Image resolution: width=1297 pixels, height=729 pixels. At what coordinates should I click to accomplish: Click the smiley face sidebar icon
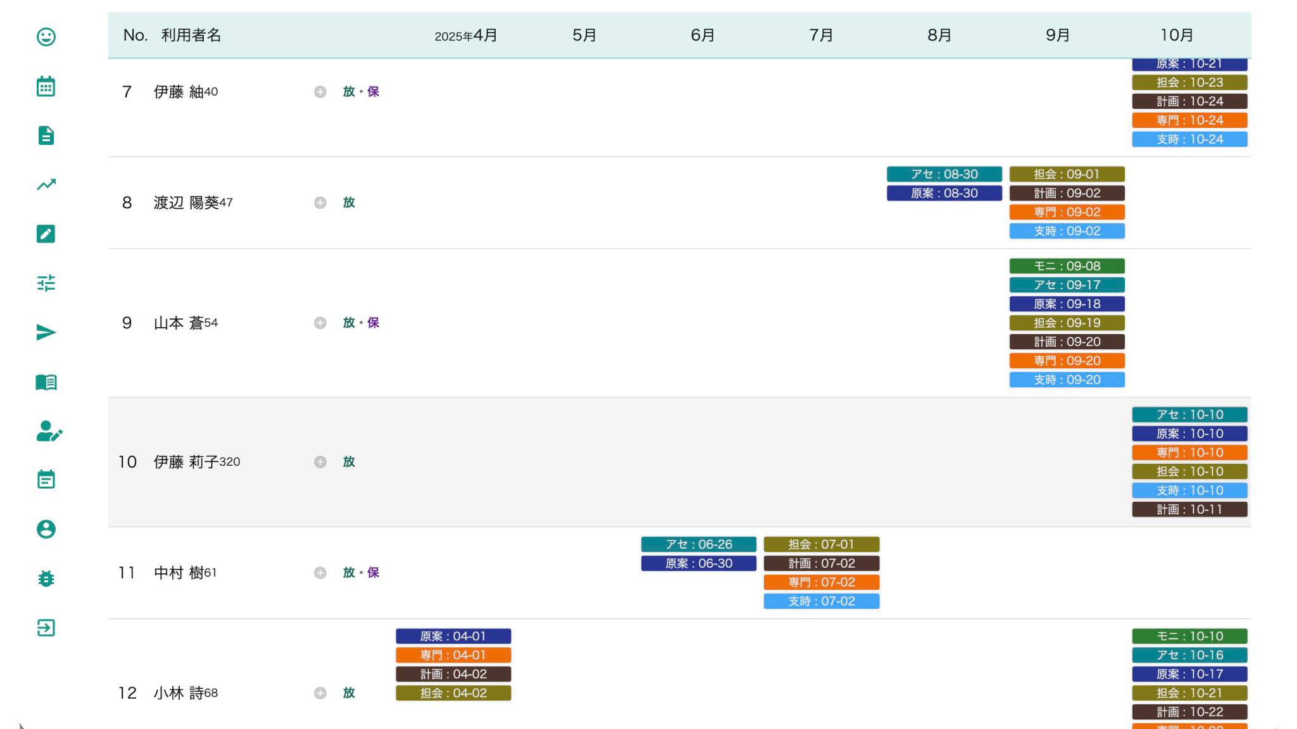point(46,37)
